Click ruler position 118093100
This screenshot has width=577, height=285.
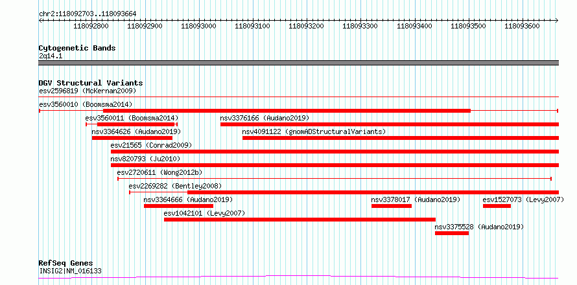(253, 26)
